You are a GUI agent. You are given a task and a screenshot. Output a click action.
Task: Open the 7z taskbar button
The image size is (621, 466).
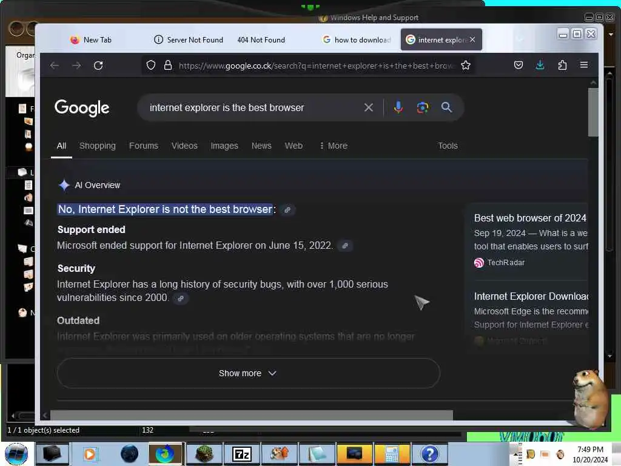241,454
